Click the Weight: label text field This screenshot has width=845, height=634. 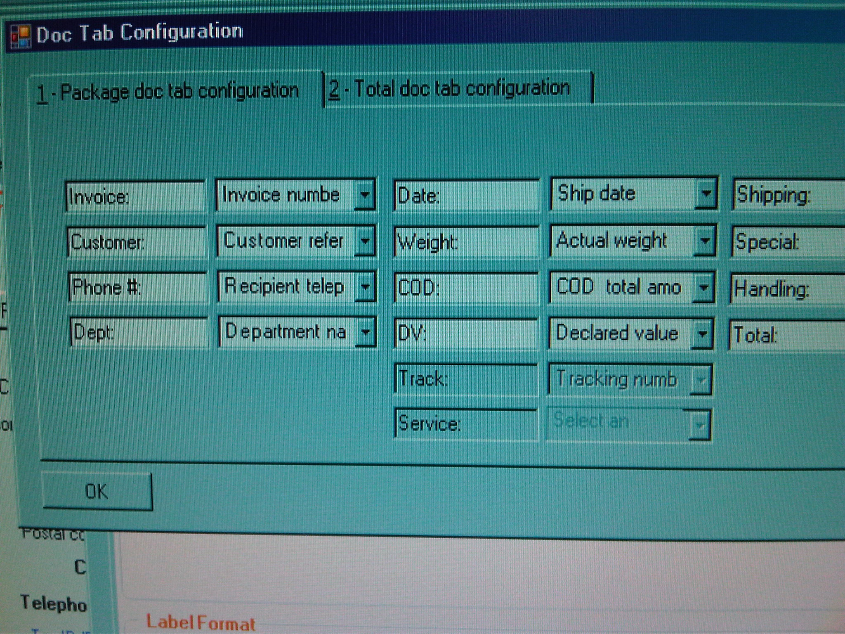click(x=466, y=242)
